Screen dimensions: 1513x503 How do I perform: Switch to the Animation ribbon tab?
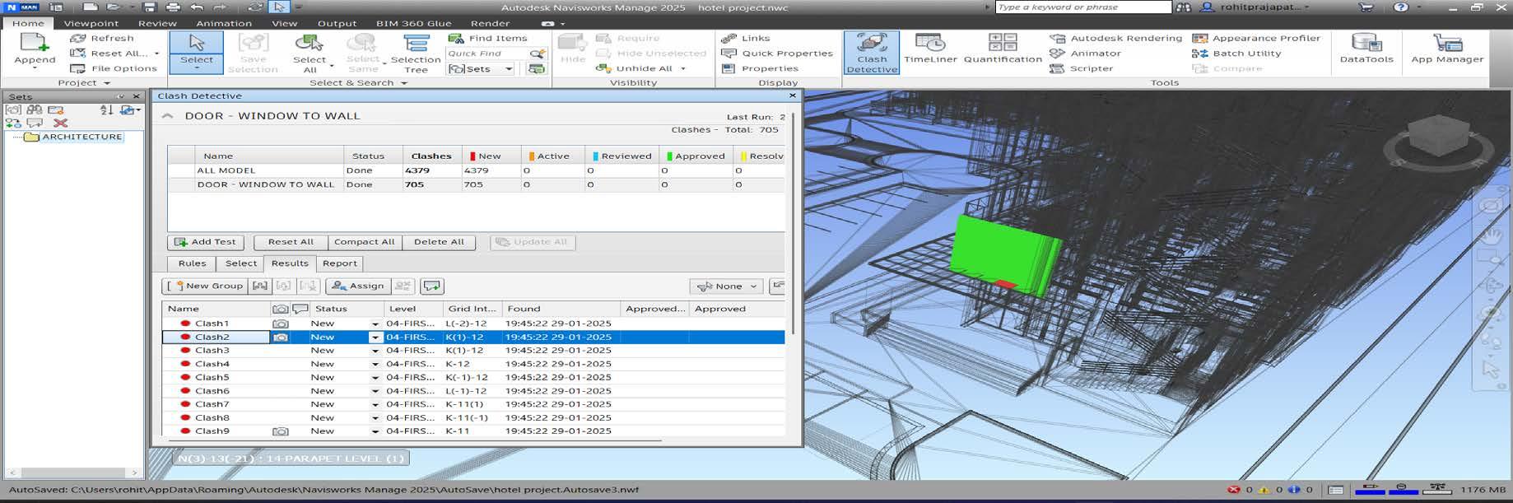pyautogui.click(x=224, y=23)
